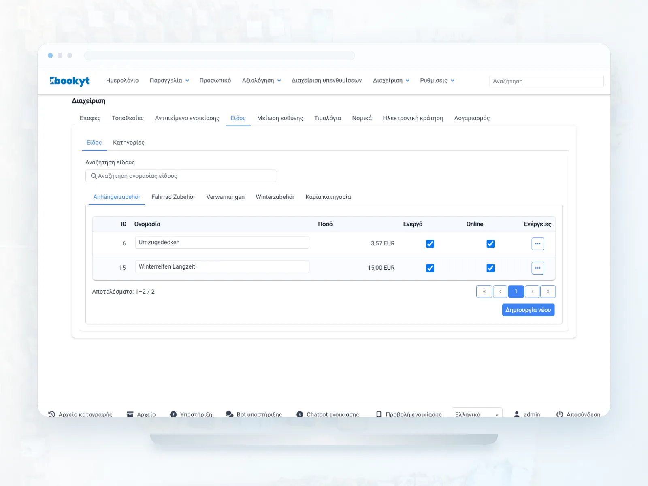Viewport: 648px width, 486px height.
Task: Open actions menu for Winterreifen Langzeit row
Action: click(x=537, y=268)
